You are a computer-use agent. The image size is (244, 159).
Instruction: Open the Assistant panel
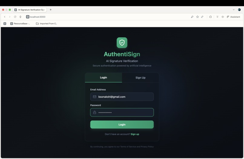tap(233, 17)
